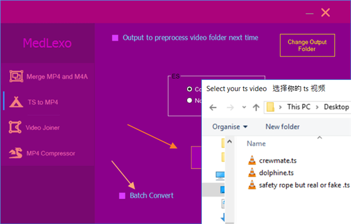
Task: Click the Video Joiner icon
Action: (x=15, y=127)
